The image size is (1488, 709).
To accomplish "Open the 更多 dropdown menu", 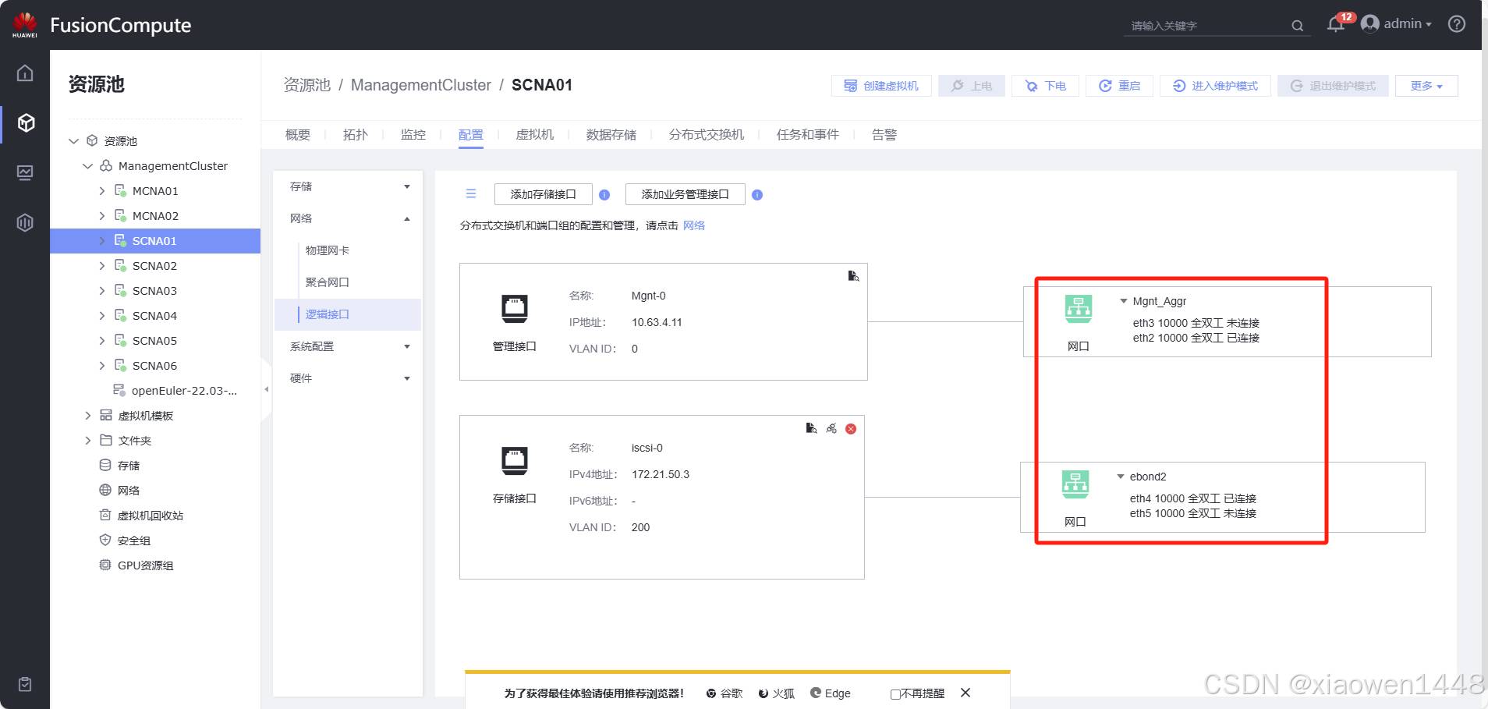I will click(x=1426, y=86).
